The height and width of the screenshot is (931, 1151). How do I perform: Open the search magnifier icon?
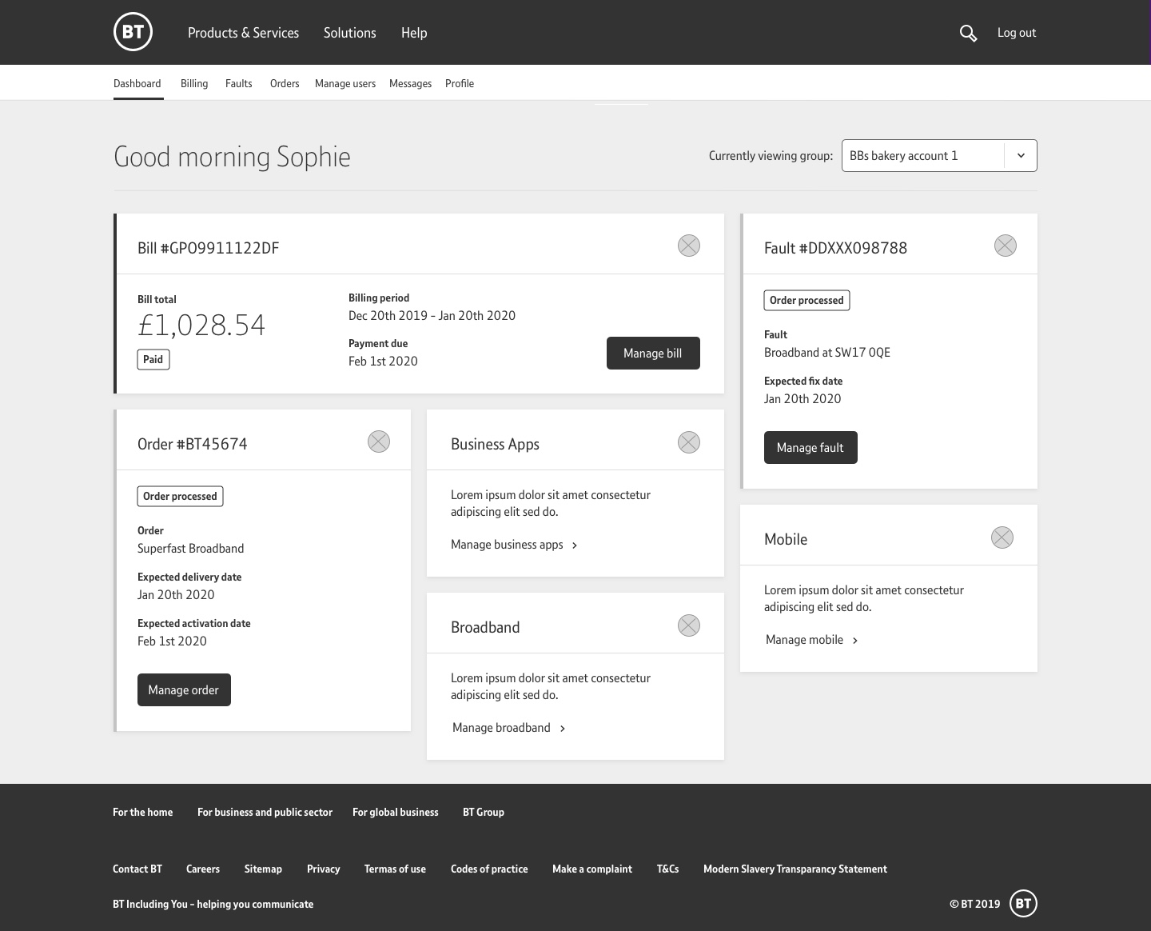968,33
